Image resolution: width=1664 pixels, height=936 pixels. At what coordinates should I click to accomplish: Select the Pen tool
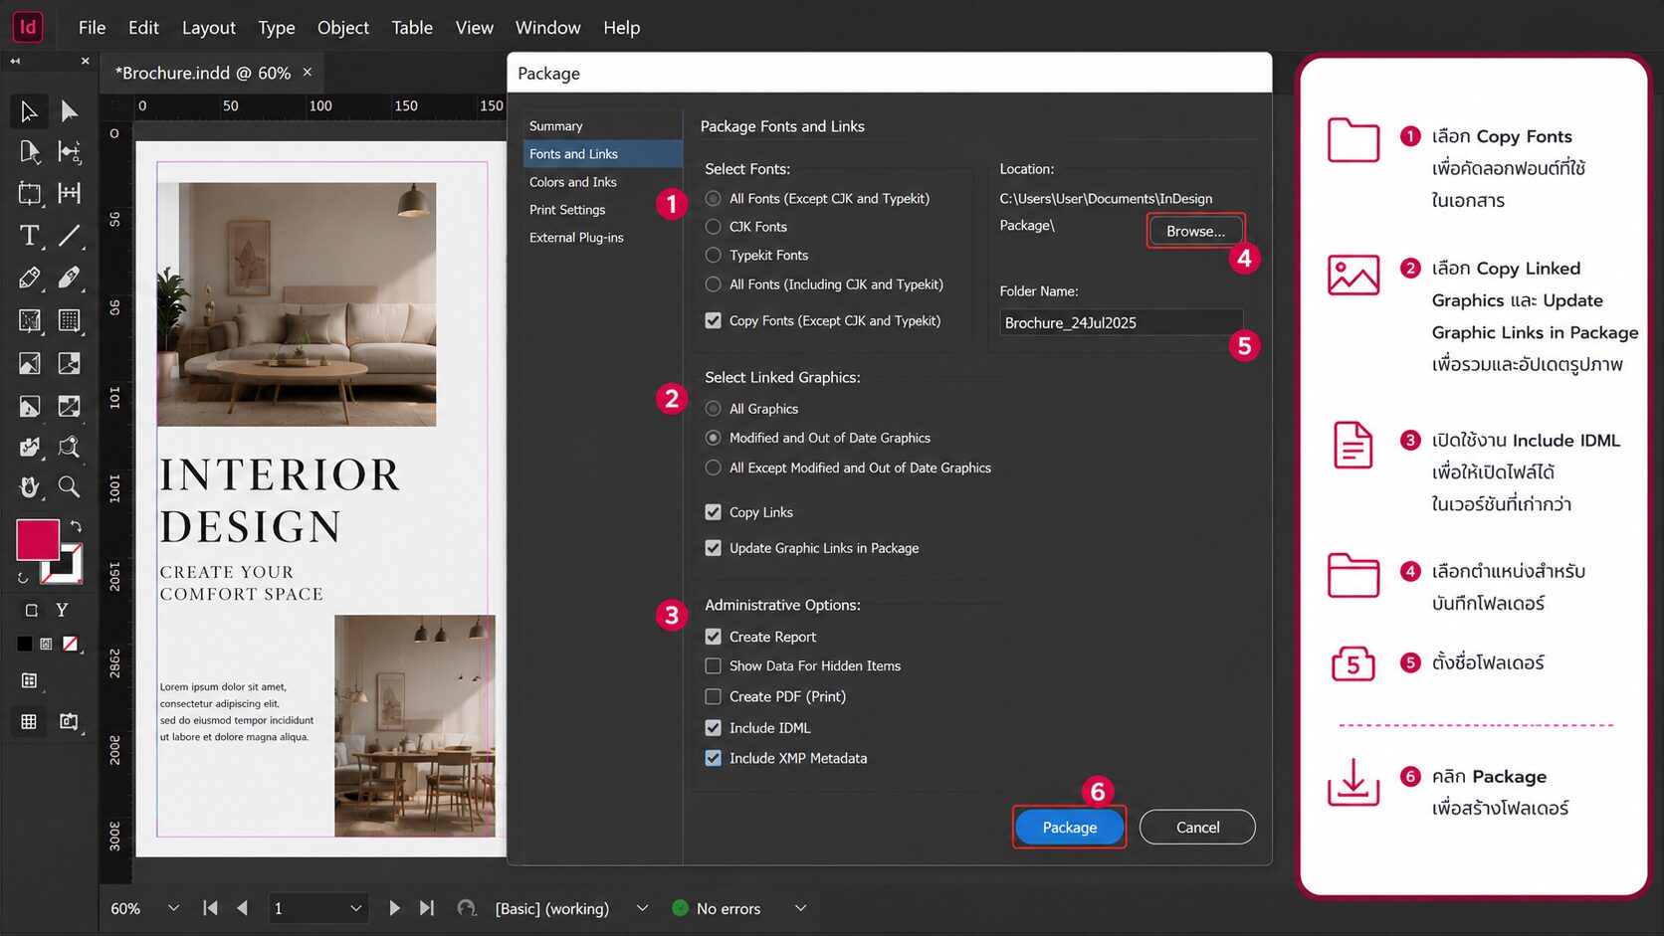[29, 278]
